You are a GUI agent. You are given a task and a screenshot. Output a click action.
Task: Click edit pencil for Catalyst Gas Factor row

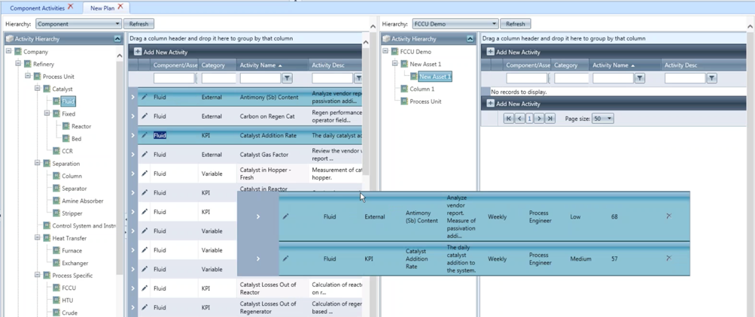145,154
